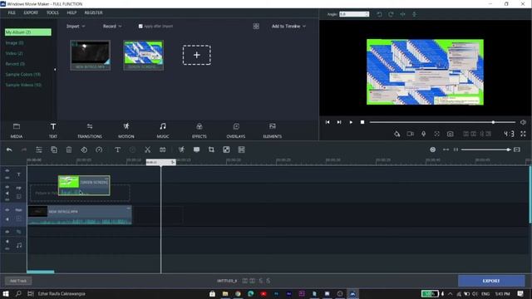Select the dark intro video thumbnail
This screenshot has width=532, height=299.
pyautogui.click(x=91, y=56)
